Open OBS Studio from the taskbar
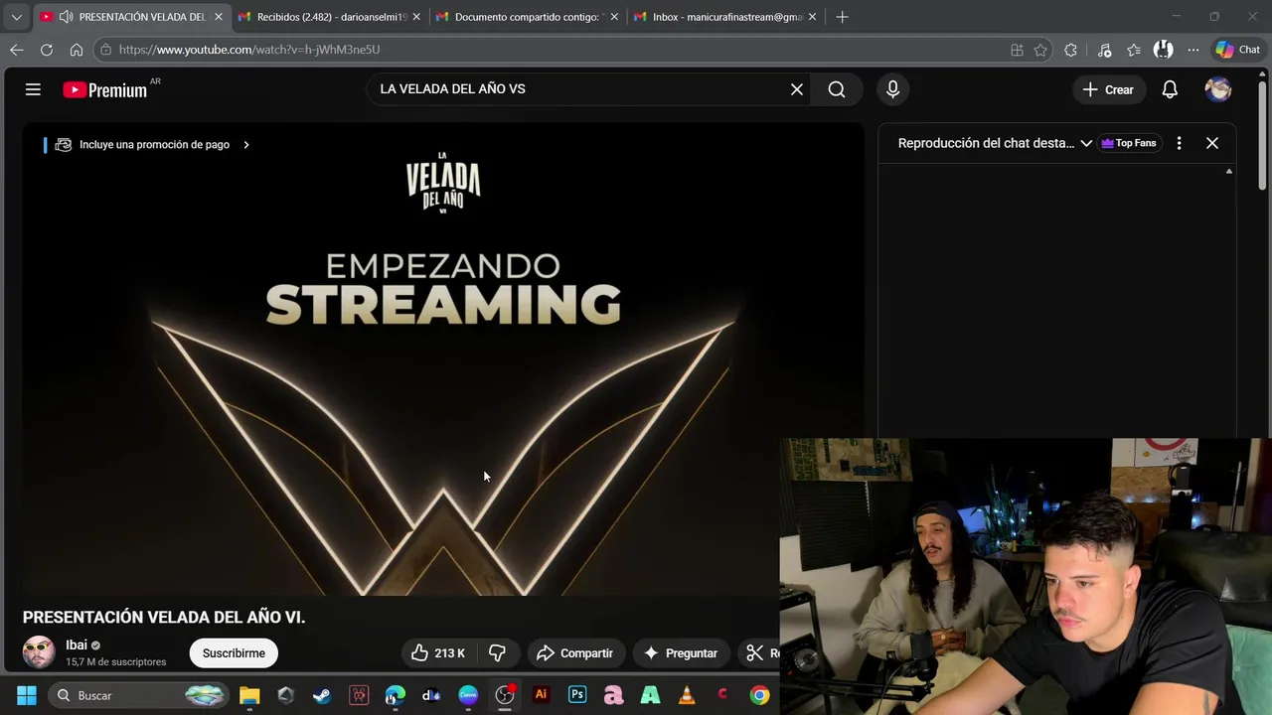 tap(505, 695)
